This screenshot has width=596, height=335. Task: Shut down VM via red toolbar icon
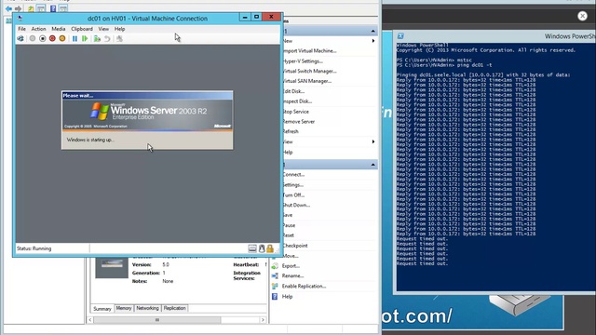click(52, 38)
